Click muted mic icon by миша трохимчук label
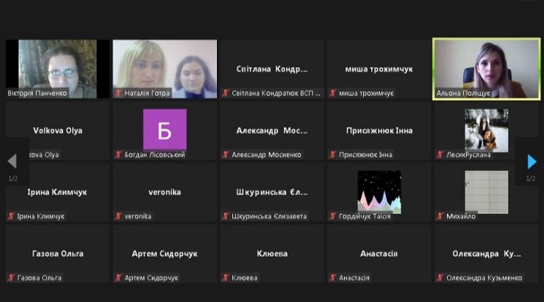Viewport: 544px width, 302px height. pos(333,93)
